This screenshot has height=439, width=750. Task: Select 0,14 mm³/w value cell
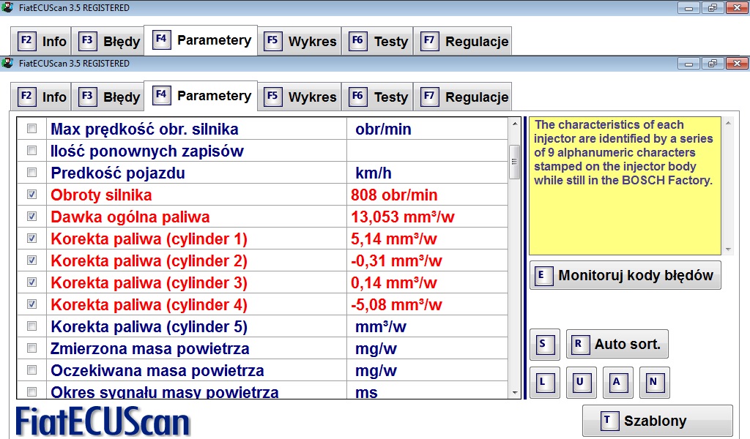(x=427, y=282)
